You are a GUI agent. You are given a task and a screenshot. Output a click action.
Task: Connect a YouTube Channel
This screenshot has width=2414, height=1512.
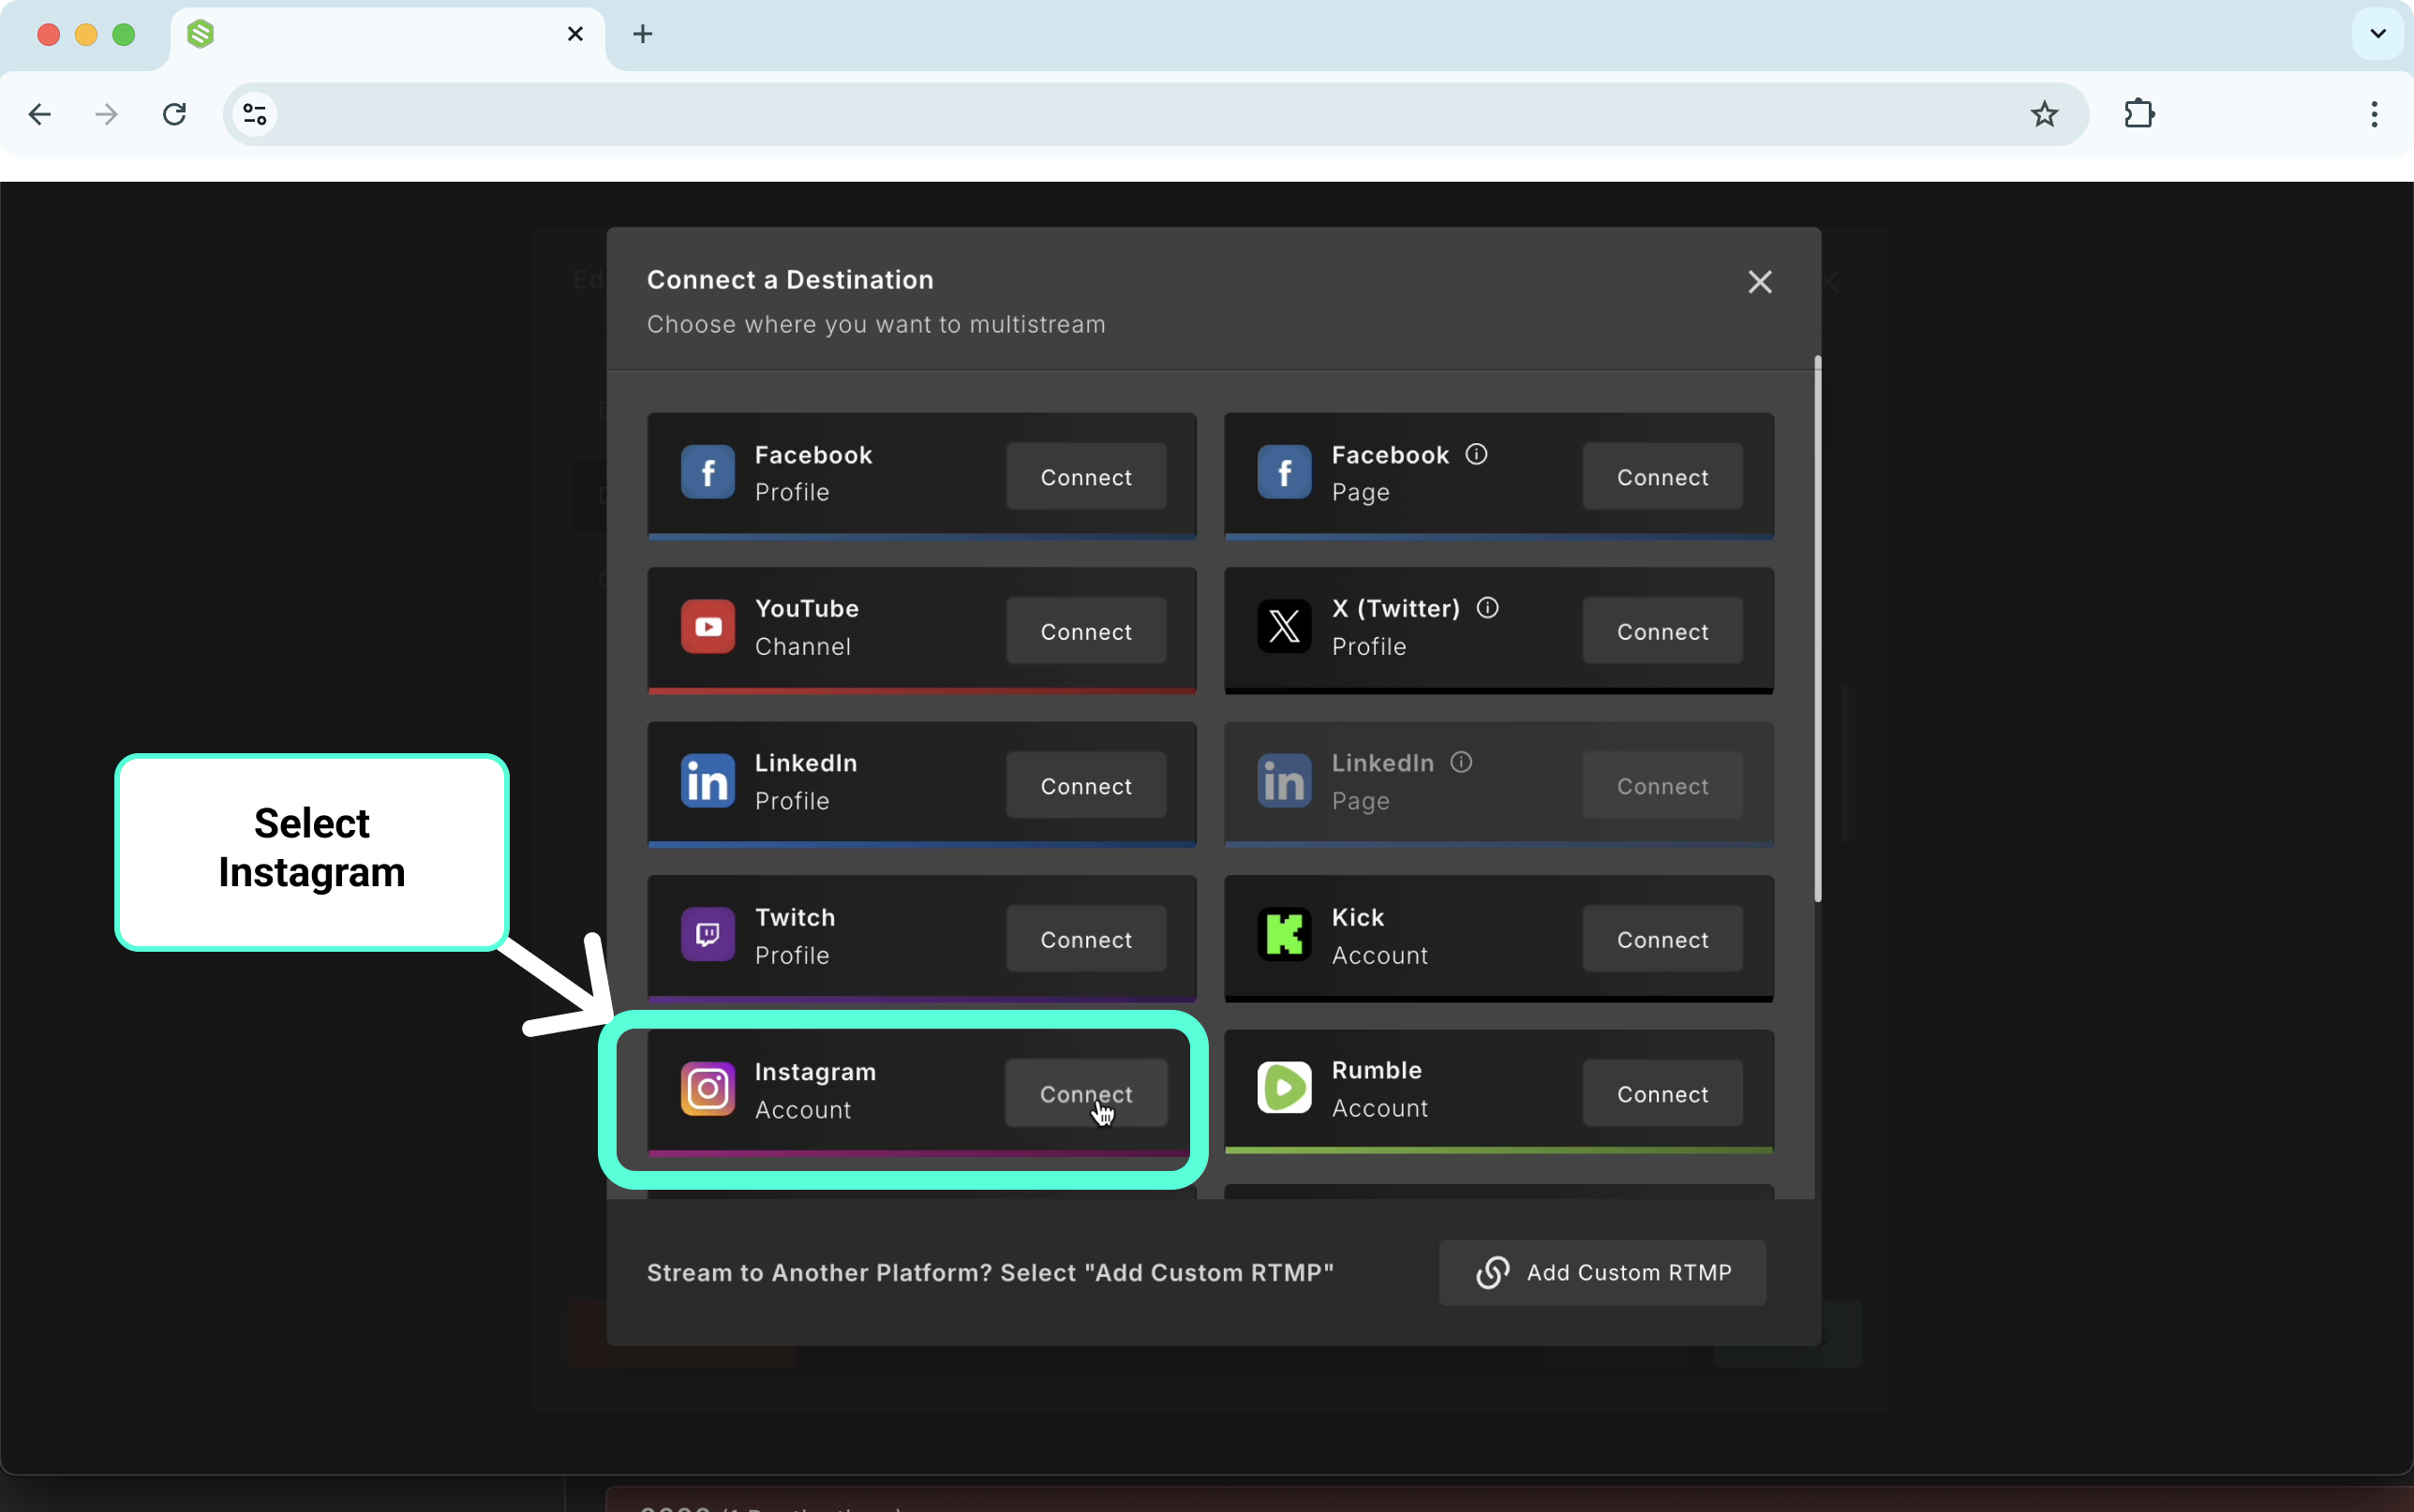pos(1086,631)
